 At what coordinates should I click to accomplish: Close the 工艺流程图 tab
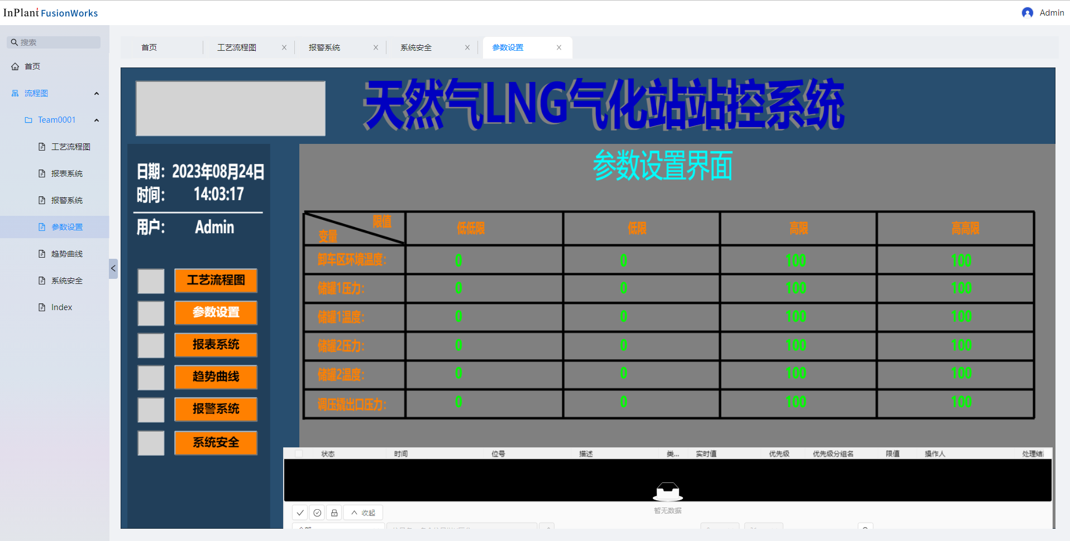[x=284, y=48]
